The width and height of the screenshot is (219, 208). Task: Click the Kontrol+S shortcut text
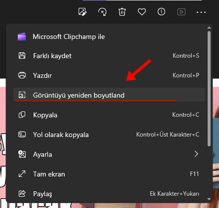(x=186, y=56)
